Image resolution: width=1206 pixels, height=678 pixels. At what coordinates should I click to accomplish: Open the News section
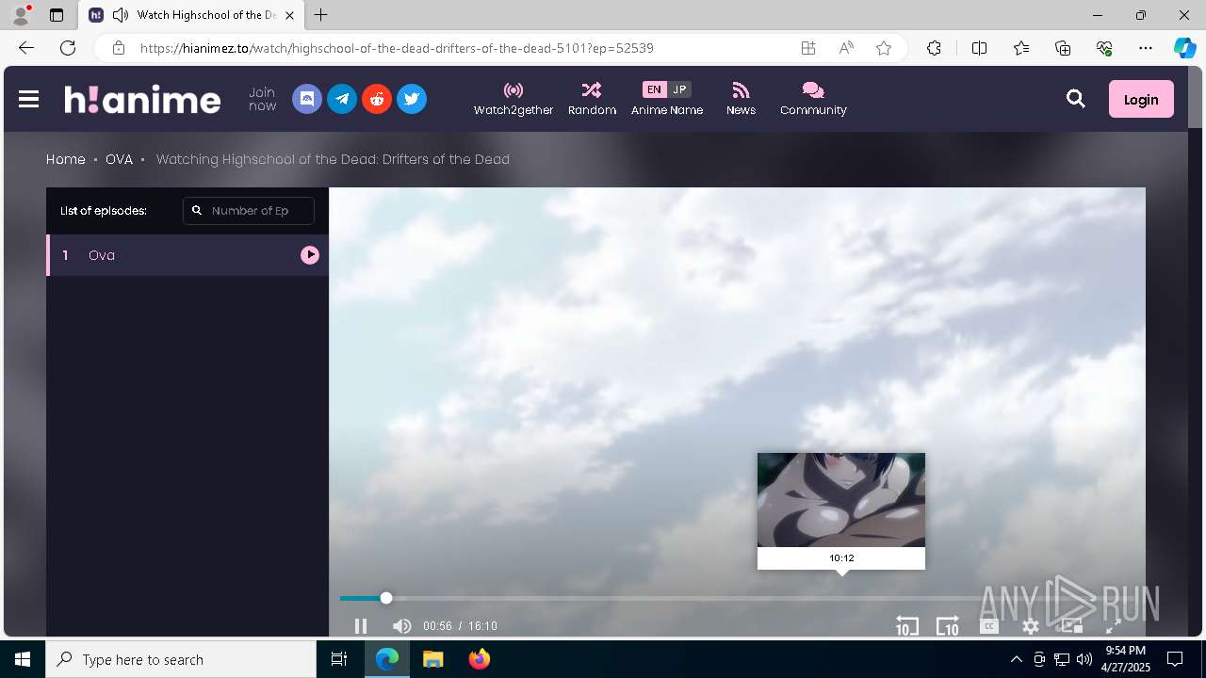[x=741, y=99]
